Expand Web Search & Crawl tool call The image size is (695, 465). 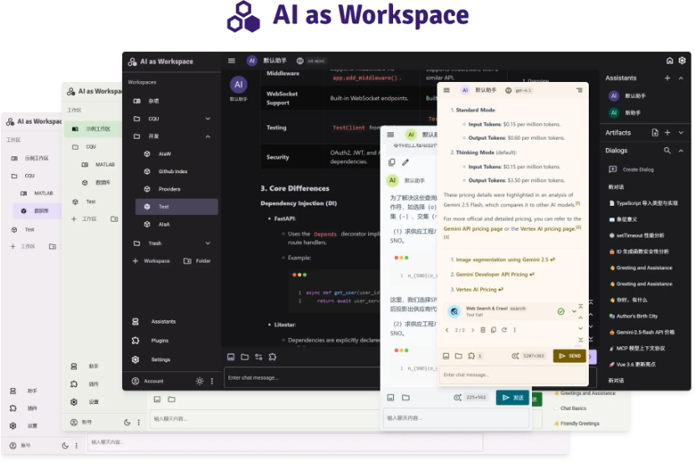[x=574, y=312]
